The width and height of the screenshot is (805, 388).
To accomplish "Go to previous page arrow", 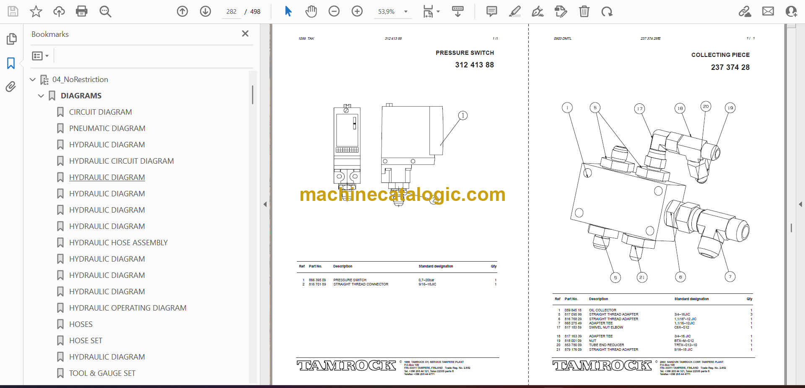I will point(182,11).
